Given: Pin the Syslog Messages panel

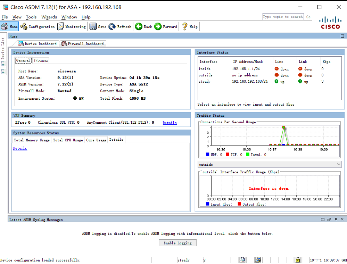Looking at the screenshot, I should pyautogui.click(x=336, y=220).
